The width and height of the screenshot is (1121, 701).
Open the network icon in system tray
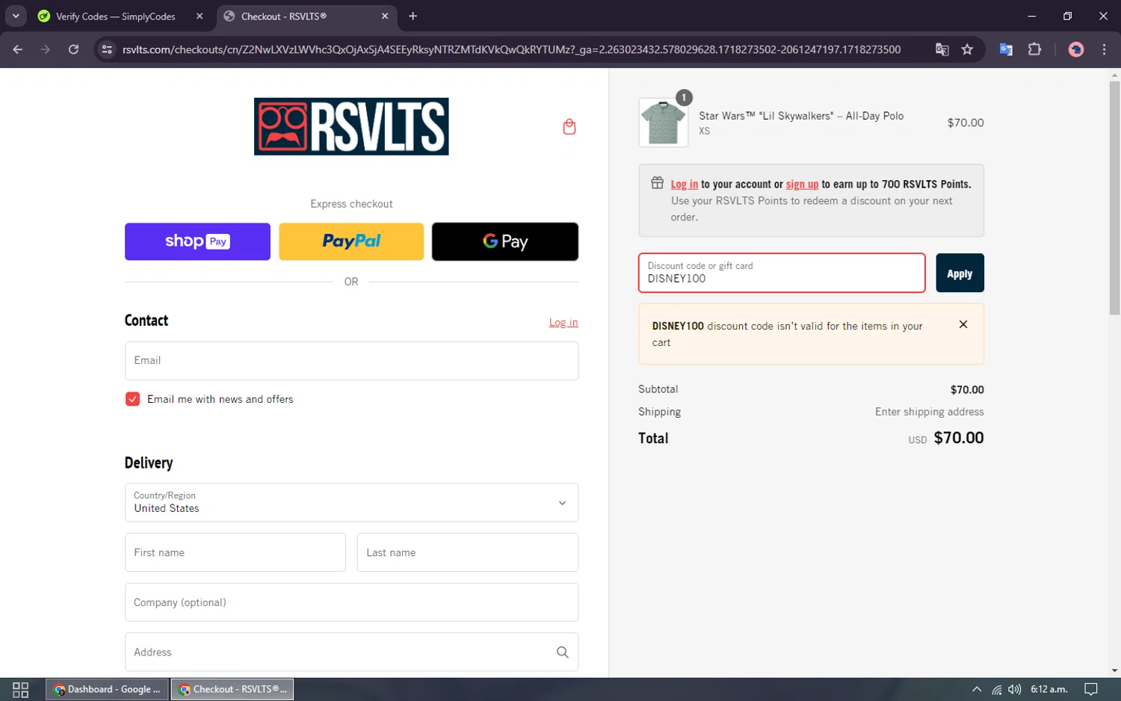coord(996,690)
